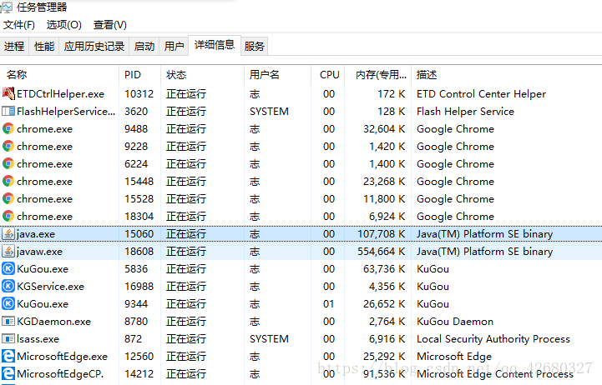Click memory value 107,708 K
This screenshot has width=602, height=385.
(x=382, y=234)
